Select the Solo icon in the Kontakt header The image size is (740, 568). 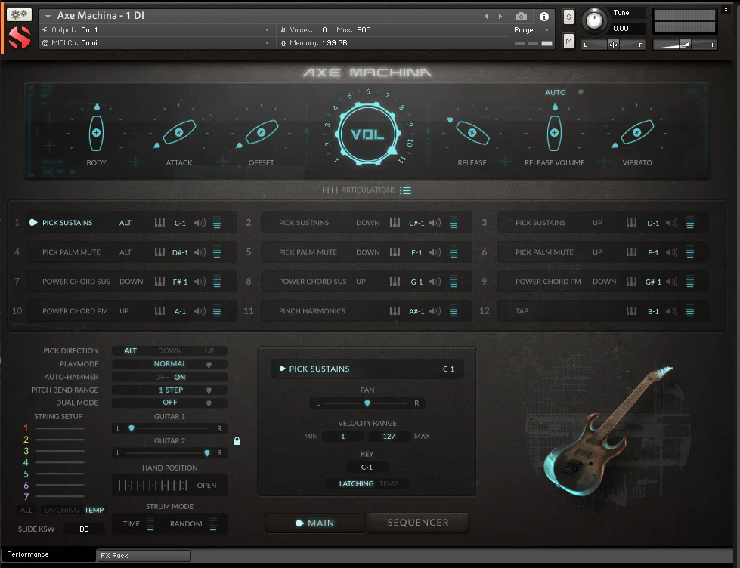567,15
